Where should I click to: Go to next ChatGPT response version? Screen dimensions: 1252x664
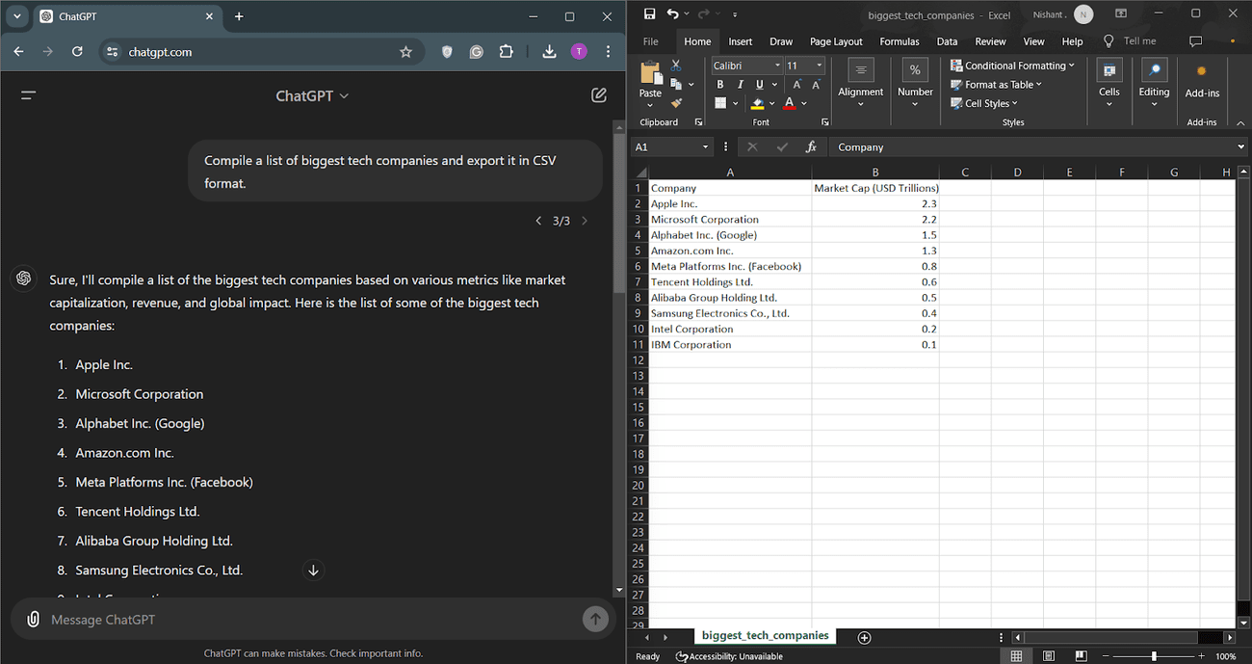(584, 221)
